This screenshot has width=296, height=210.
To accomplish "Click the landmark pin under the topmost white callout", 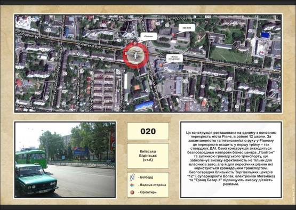I will click(173, 35).
